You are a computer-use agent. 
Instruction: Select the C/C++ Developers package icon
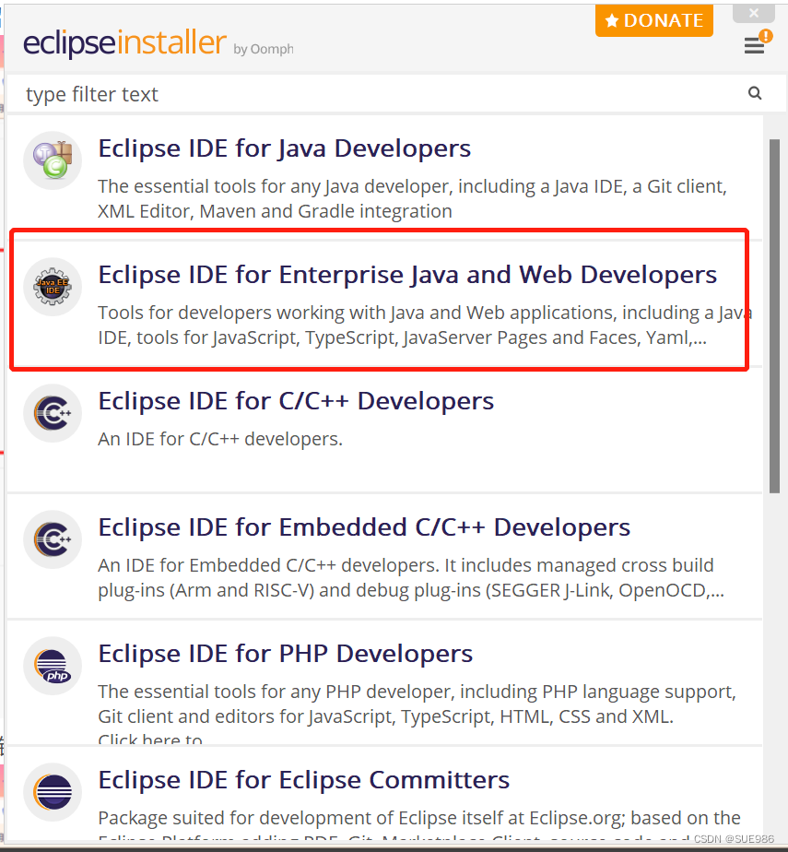(x=52, y=413)
